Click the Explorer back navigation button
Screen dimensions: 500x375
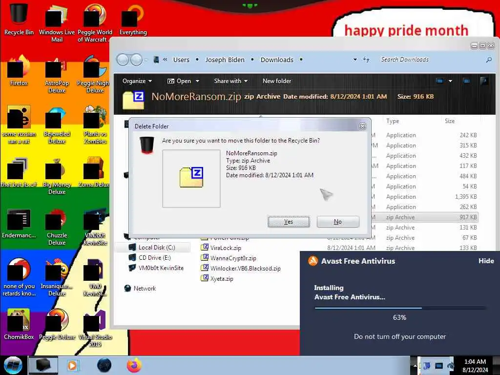pos(123,60)
